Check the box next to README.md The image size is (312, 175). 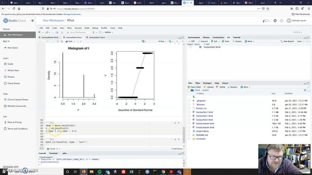pyautogui.click(x=189, y=135)
